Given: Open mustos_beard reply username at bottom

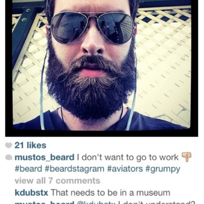Looking at the screenshot, I should (x=44, y=202).
